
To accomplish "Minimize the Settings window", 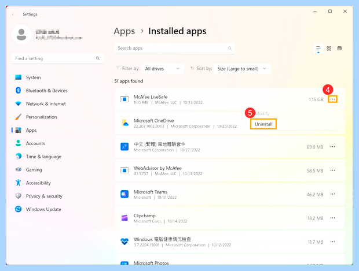I will [x=315, y=11].
